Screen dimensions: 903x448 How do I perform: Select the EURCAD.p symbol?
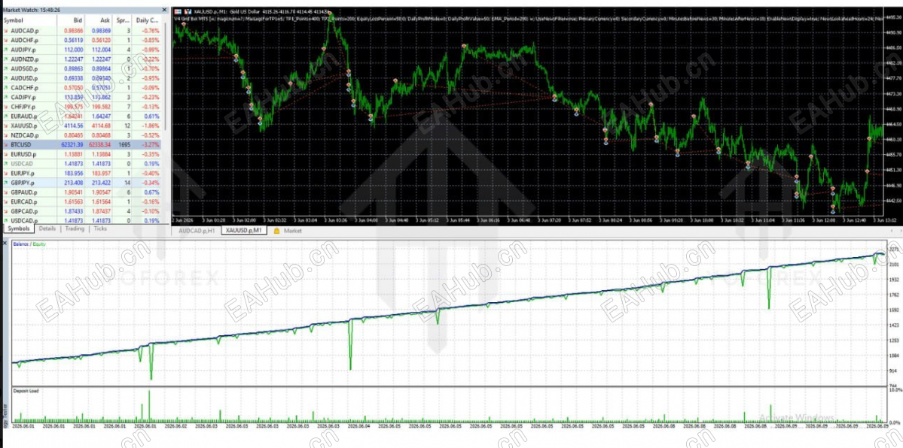tap(25, 201)
